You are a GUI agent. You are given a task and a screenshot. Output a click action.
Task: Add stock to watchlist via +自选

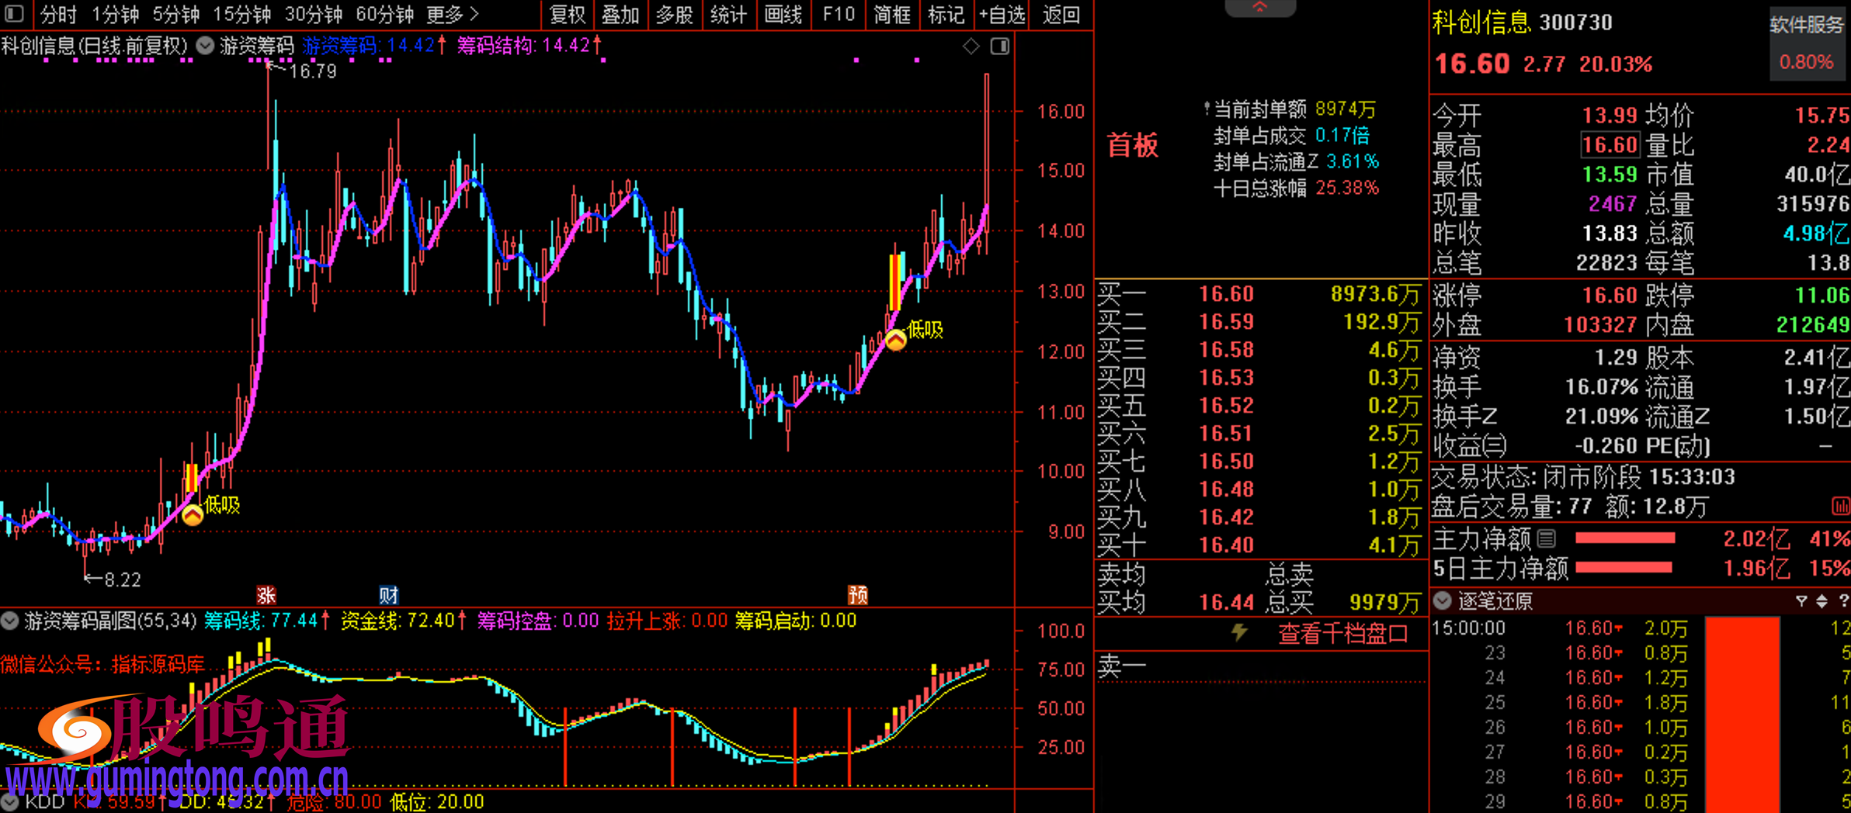coord(1002,14)
